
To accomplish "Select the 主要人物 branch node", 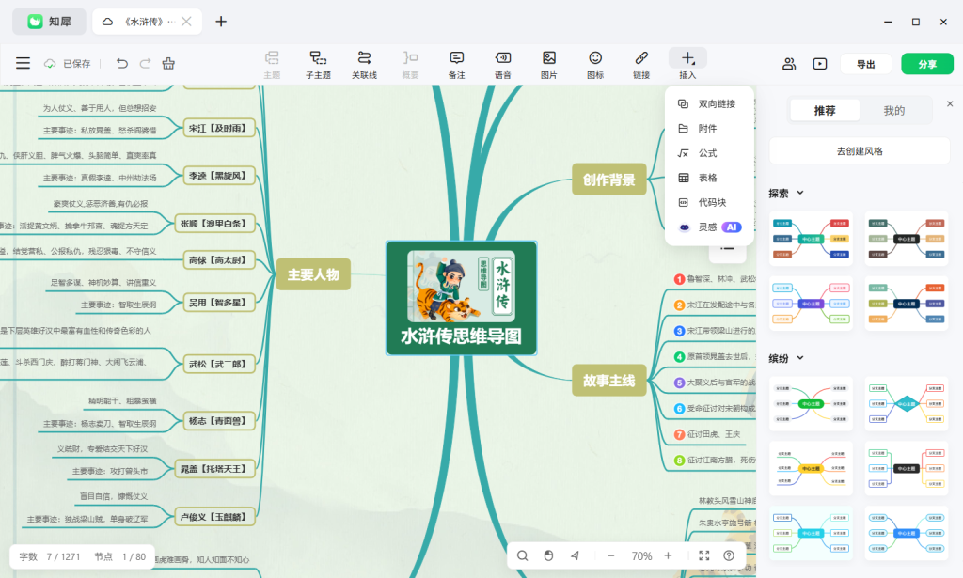I will tap(313, 274).
